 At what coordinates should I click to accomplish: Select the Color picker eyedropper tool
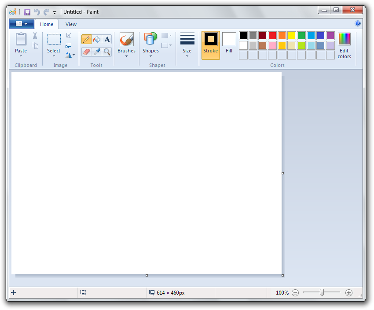[x=97, y=52]
